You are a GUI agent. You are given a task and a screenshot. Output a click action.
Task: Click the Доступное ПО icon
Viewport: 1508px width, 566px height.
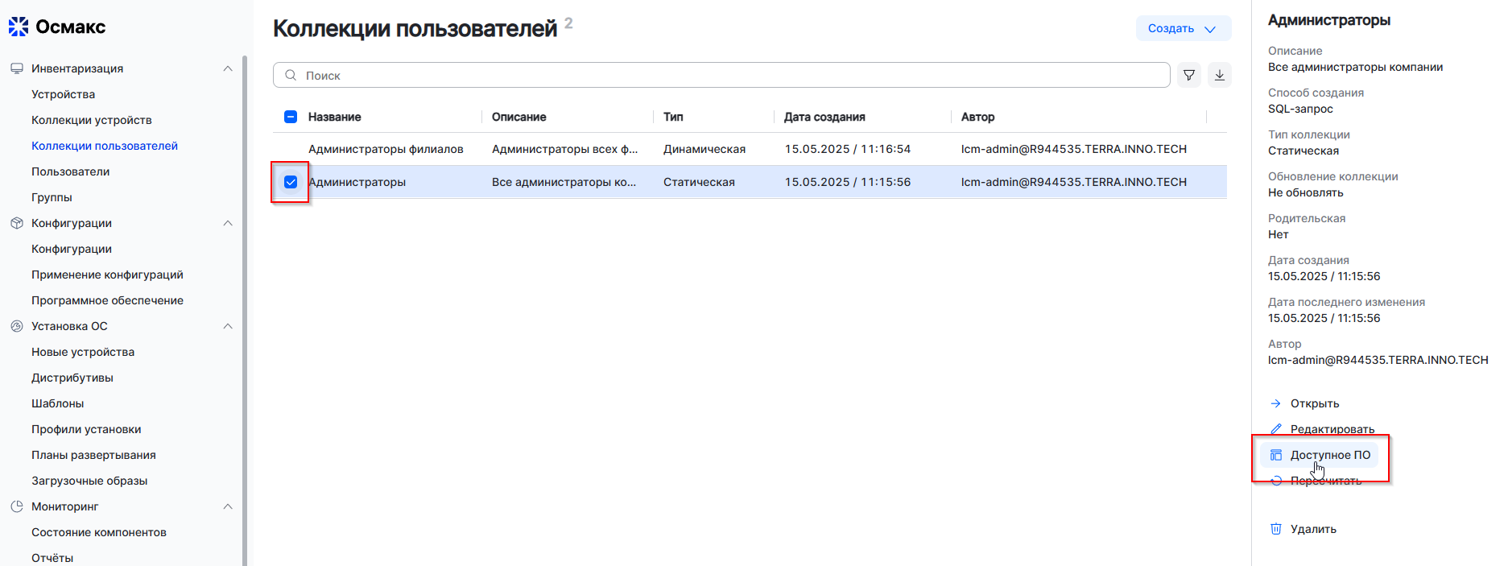pyautogui.click(x=1276, y=455)
